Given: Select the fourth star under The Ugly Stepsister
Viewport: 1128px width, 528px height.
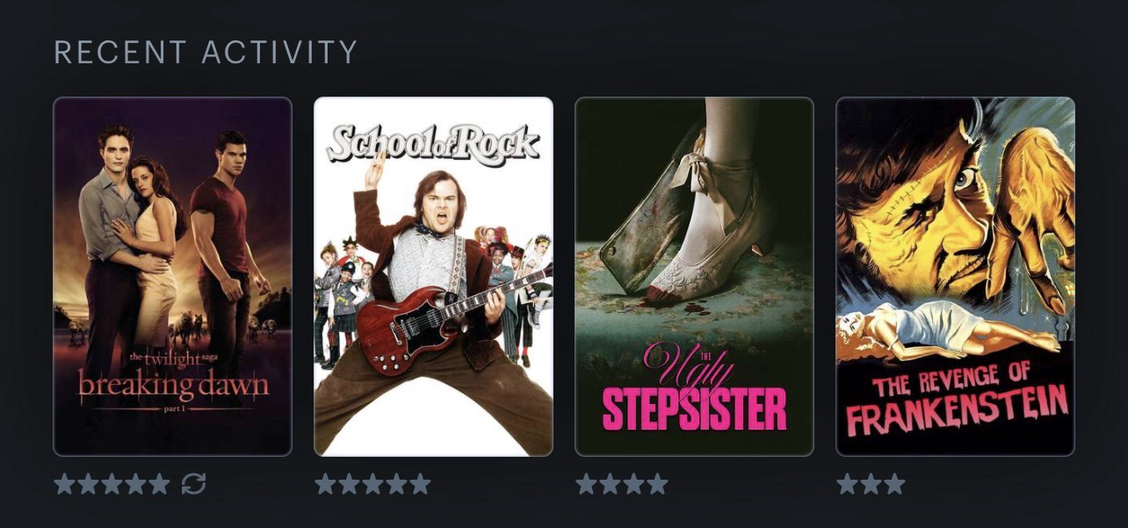Looking at the screenshot, I should 656,483.
